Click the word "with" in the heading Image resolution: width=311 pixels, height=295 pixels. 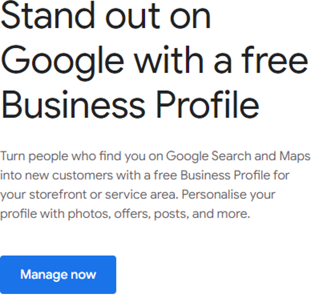pos(169,60)
